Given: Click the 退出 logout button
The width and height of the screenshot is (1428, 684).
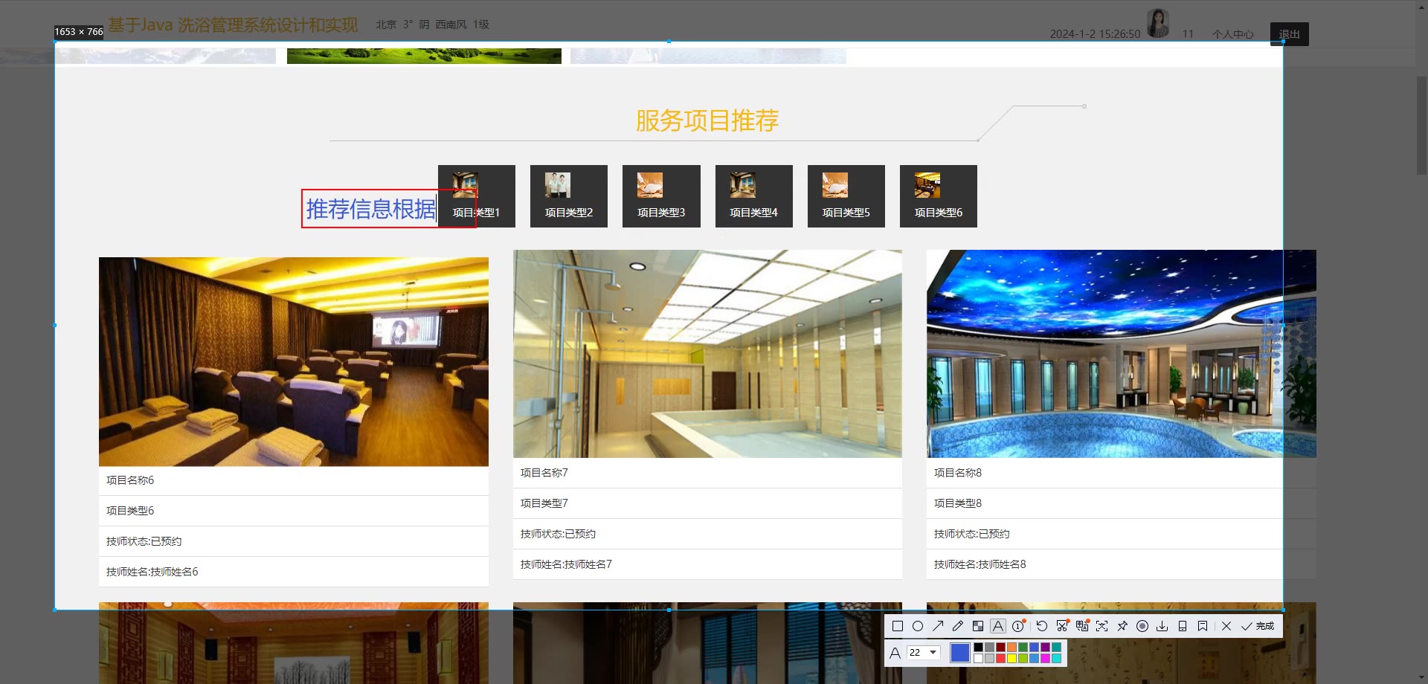Looking at the screenshot, I should coord(1290,34).
